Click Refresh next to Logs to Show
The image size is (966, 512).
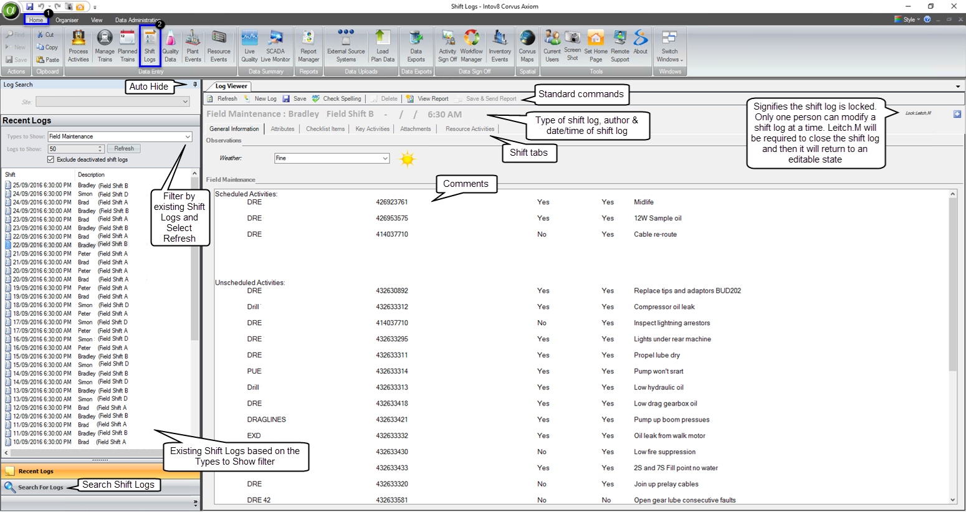(124, 149)
